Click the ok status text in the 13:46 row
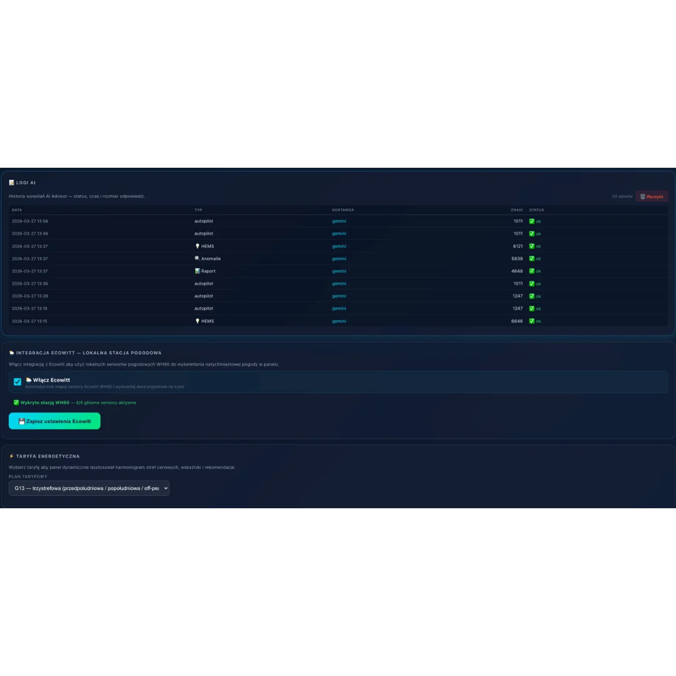The image size is (676, 676). click(538, 233)
